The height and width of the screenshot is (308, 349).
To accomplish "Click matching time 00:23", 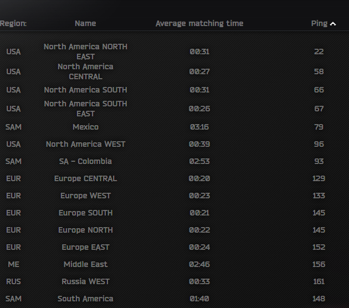I will tap(199, 196).
